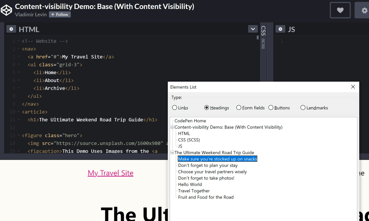Click the collapsed CSS (SCSS) panel label
This screenshot has width=369, height=221.
tap(263, 37)
